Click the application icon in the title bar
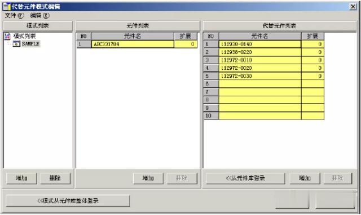Viewport: 361px width, 215px height. point(7,6)
